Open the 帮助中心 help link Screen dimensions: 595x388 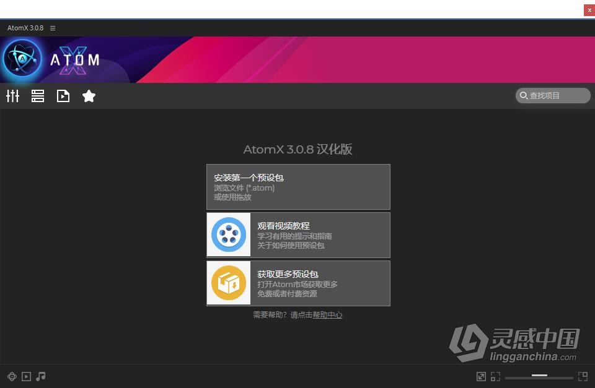[x=327, y=315]
